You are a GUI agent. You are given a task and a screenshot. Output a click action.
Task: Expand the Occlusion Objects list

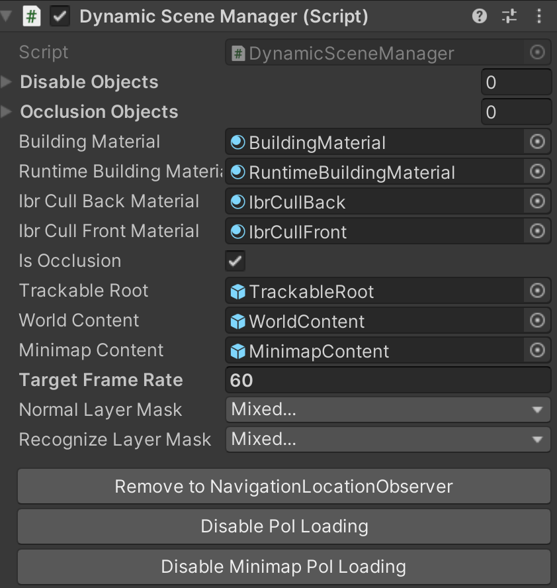[x=6, y=112]
